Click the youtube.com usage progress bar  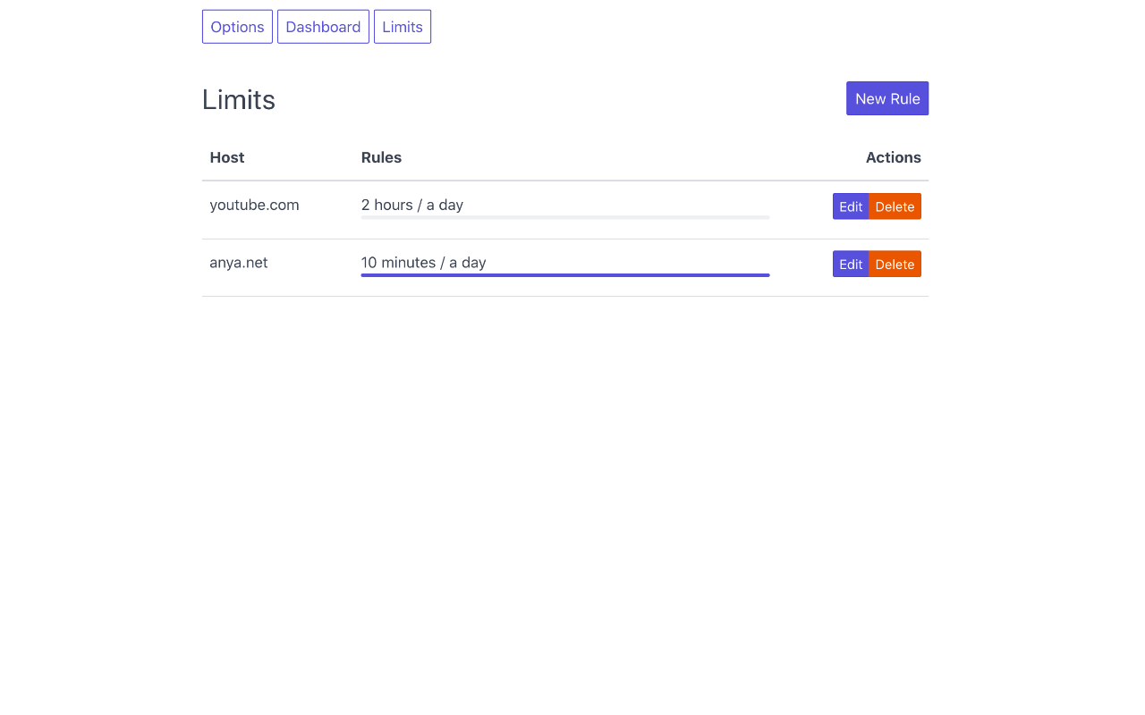point(565,217)
